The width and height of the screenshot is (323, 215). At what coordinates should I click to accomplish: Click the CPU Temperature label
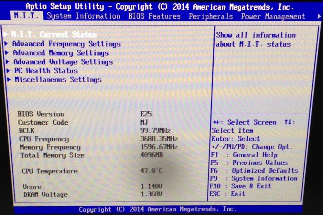point(50,171)
